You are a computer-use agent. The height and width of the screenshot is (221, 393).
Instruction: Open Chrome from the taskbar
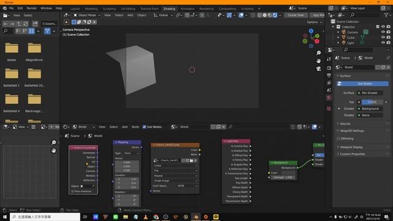point(155,217)
